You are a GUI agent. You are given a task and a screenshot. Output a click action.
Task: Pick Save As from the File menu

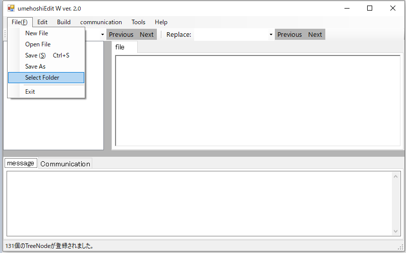35,67
